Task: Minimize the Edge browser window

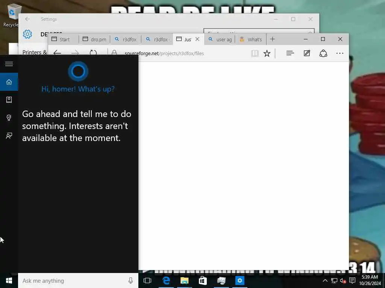Action: click(x=306, y=39)
